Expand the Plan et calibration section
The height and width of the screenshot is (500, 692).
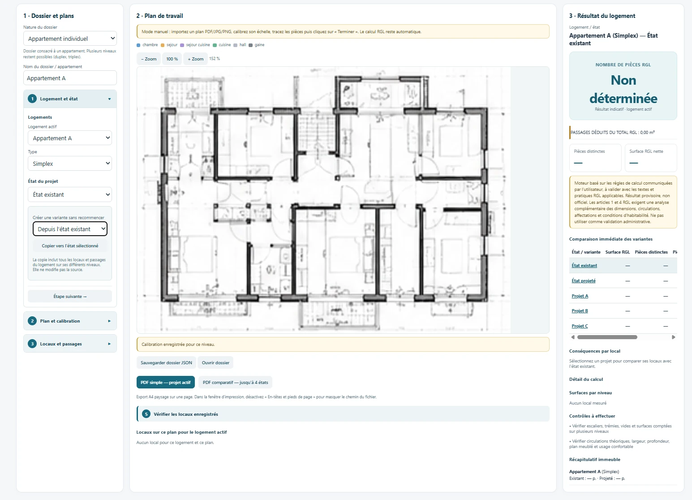coord(70,321)
